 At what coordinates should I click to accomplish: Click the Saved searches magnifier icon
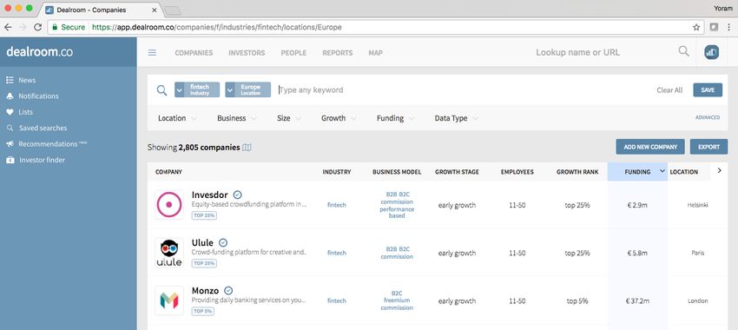point(10,128)
